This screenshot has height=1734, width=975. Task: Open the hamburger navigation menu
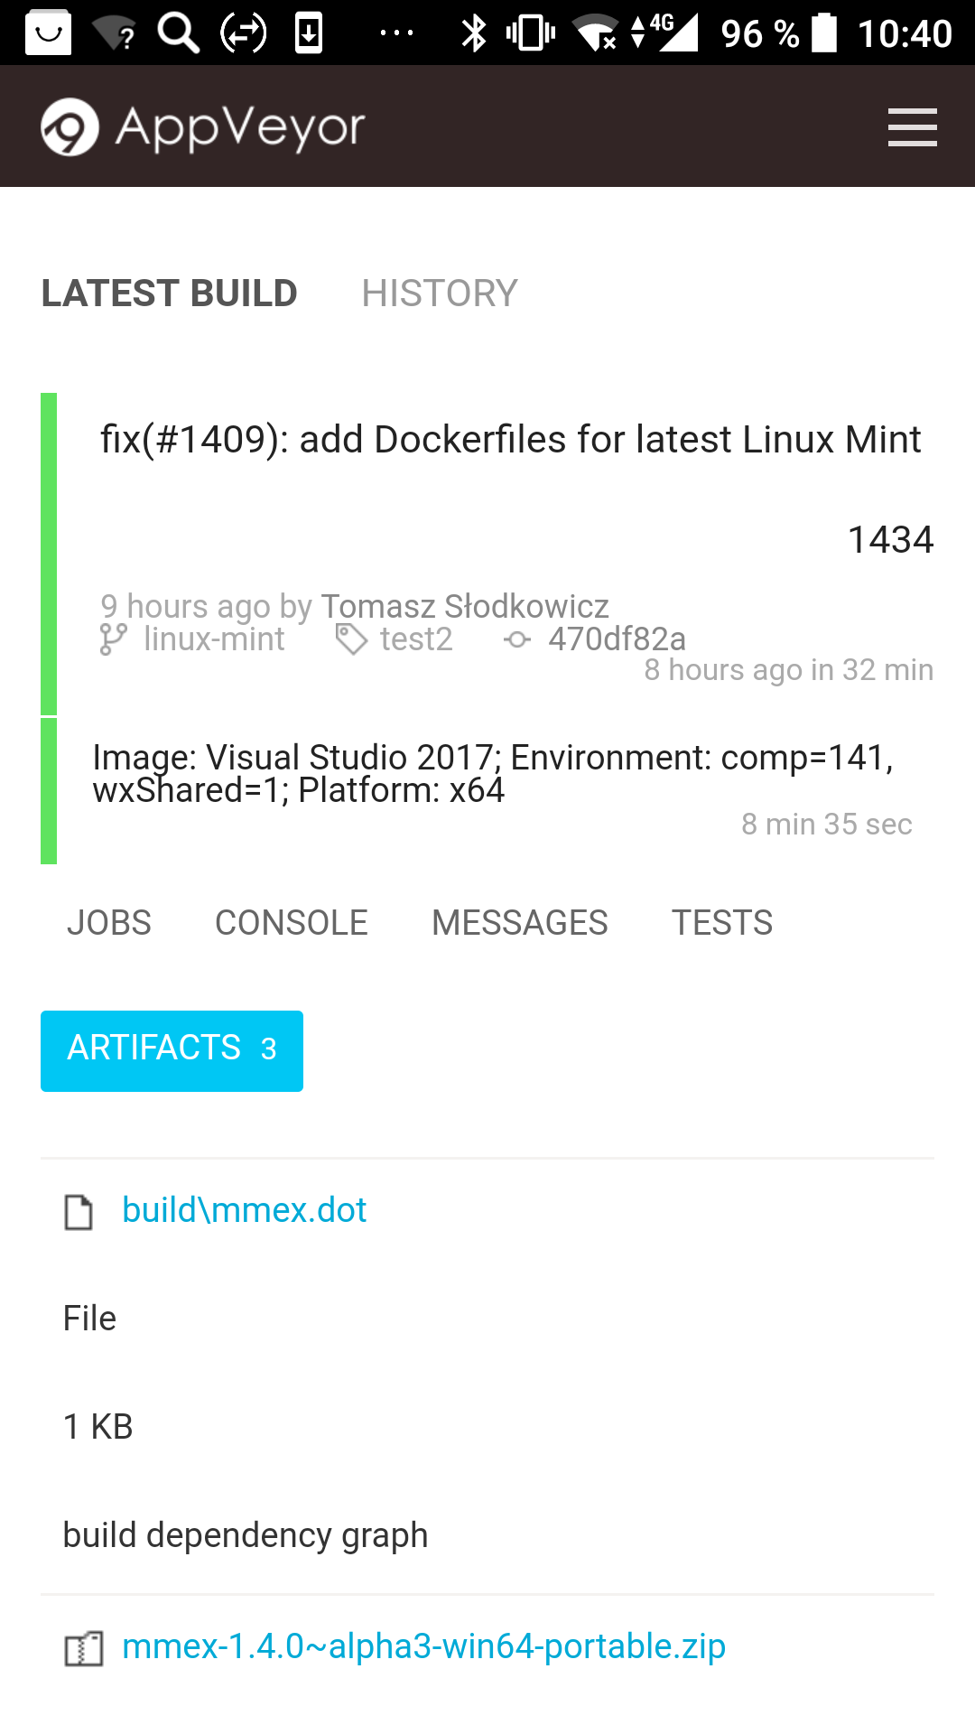pyautogui.click(x=912, y=126)
